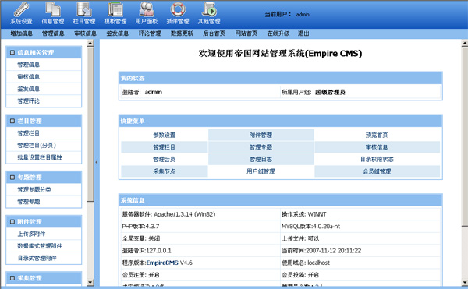The width and height of the screenshot is (468, 289).
Task: Open 审核信息 in the left sidebar
Action: pos(29,77)
